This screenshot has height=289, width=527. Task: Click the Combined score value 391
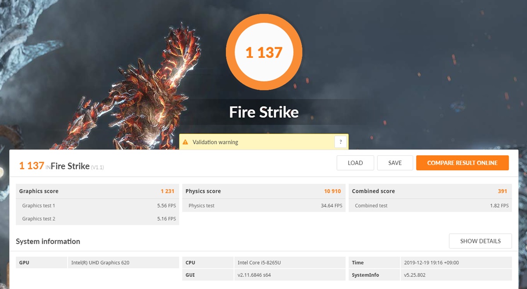click(502, 191)
